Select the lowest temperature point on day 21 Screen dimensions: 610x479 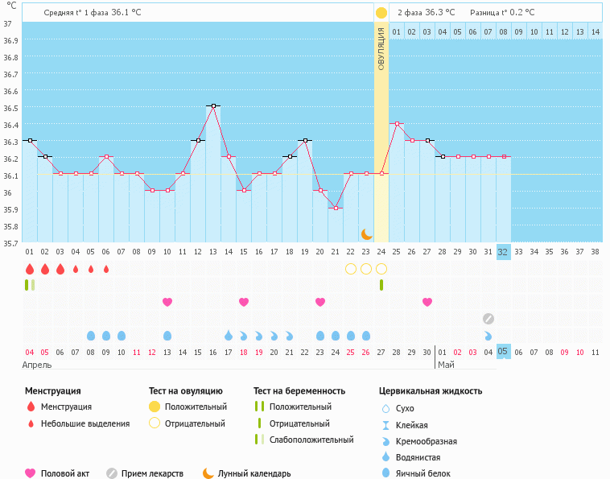point(336,208)
